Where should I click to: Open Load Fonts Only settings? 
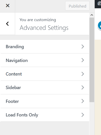[x=44, y=115]
